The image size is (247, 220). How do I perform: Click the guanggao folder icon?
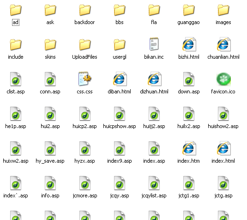tap(189, 10)
